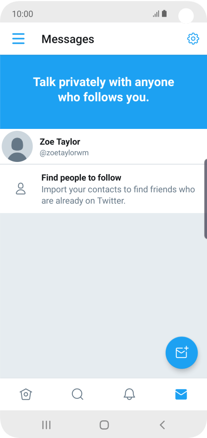Go to the Home tab icon

point(26,394)
